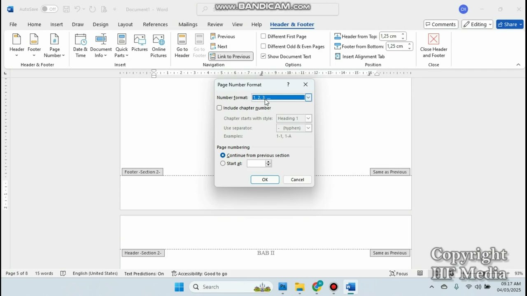Select Start at radio button
This screenshot has height=296, width=527.
[x=223, y=163]
